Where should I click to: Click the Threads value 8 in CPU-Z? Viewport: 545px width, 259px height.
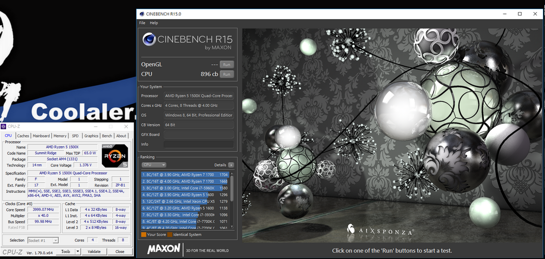tap(123, 240)
